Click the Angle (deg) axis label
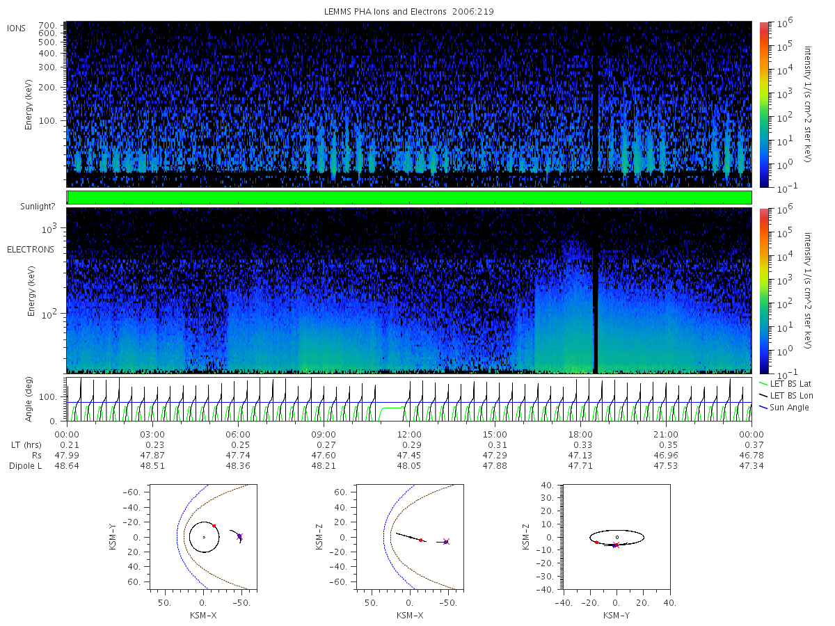The width and height of the screenshot is (835, 626). [x=31, y=399]
